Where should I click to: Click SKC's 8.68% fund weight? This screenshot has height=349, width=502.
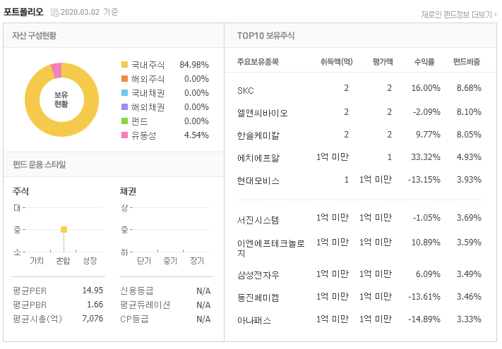[x=469, y=88]
